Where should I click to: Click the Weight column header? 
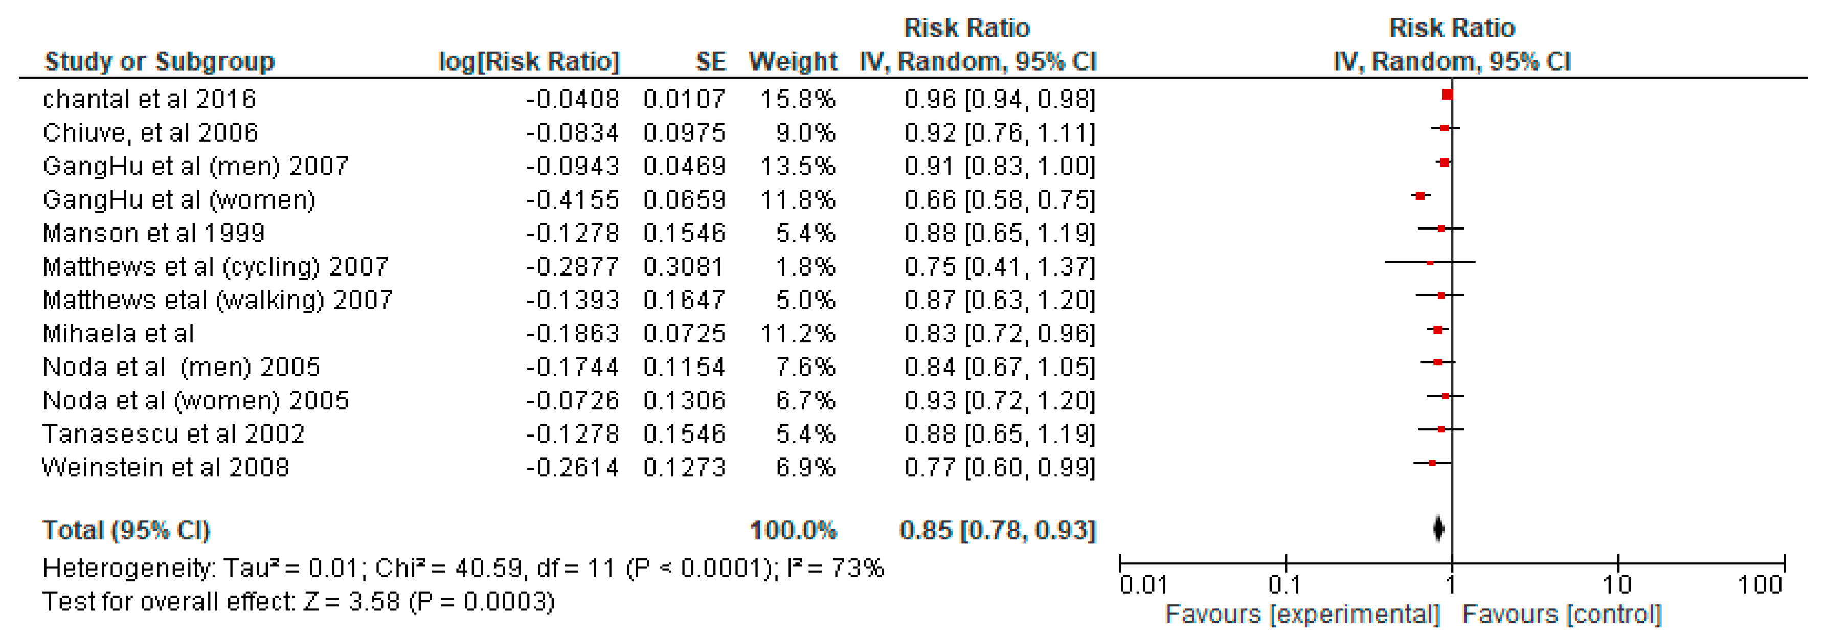point(793,62)
